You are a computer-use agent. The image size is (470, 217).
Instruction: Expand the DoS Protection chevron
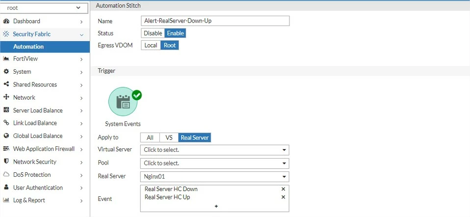tap(81, 175)
